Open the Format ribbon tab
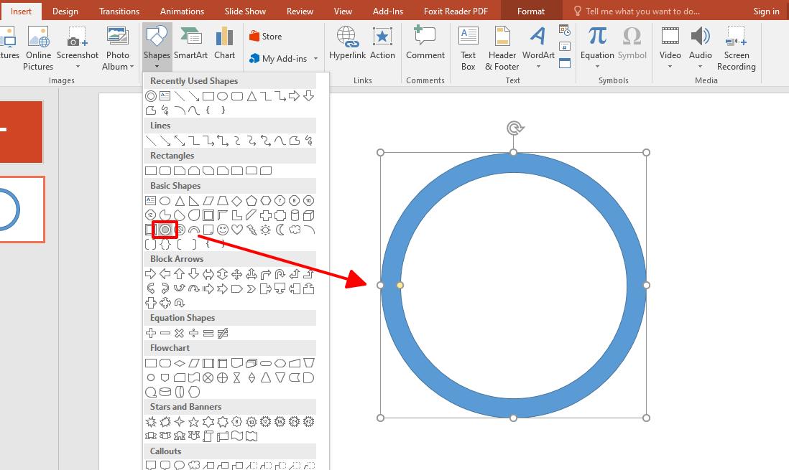 click(531, 11)
